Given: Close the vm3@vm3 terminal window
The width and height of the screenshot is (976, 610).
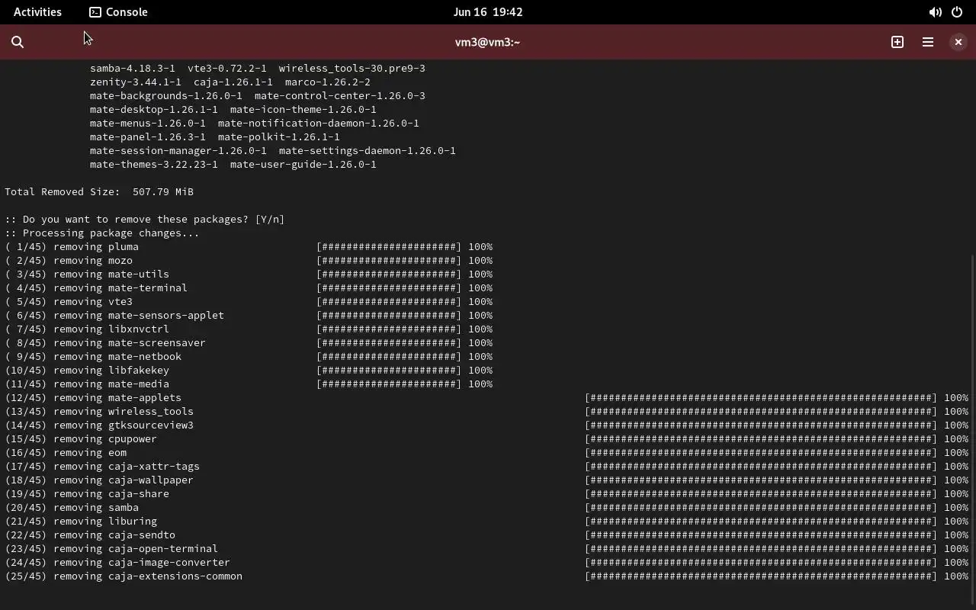Looking at the screenshot, I should [958, 43].
